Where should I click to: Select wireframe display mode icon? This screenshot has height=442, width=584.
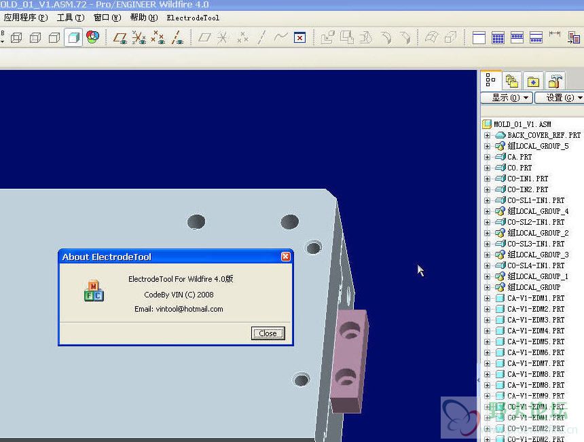pos(16,37)
